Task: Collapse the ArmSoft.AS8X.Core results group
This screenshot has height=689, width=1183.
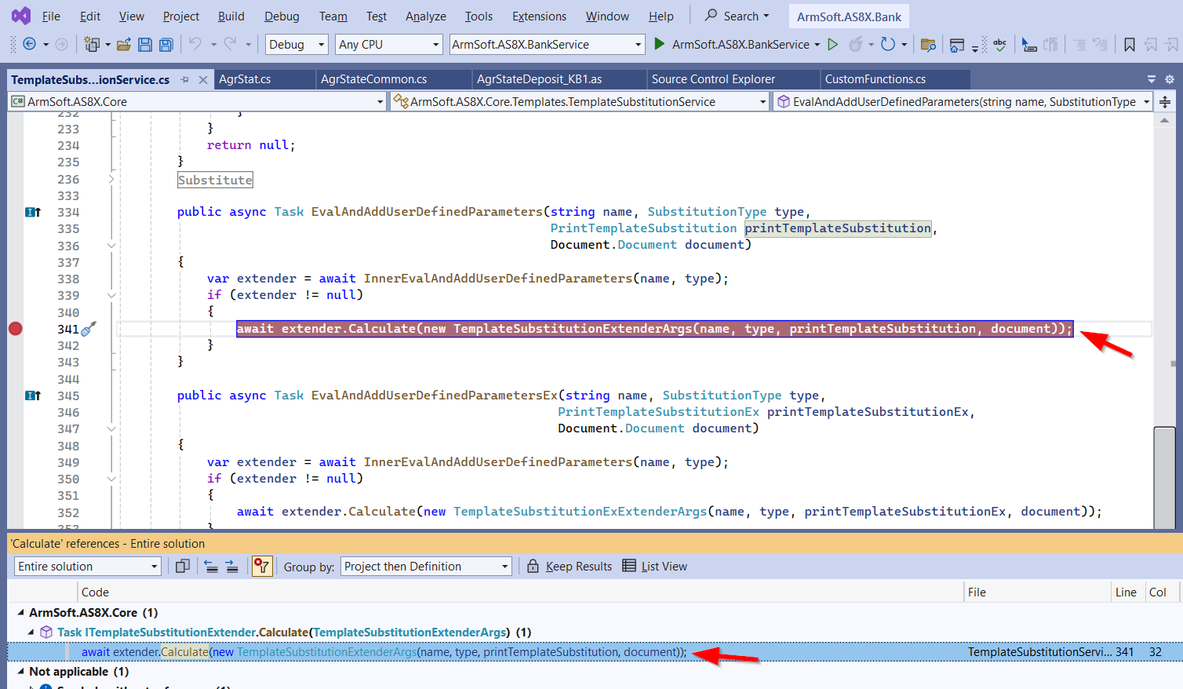Action: coord(20,613)
